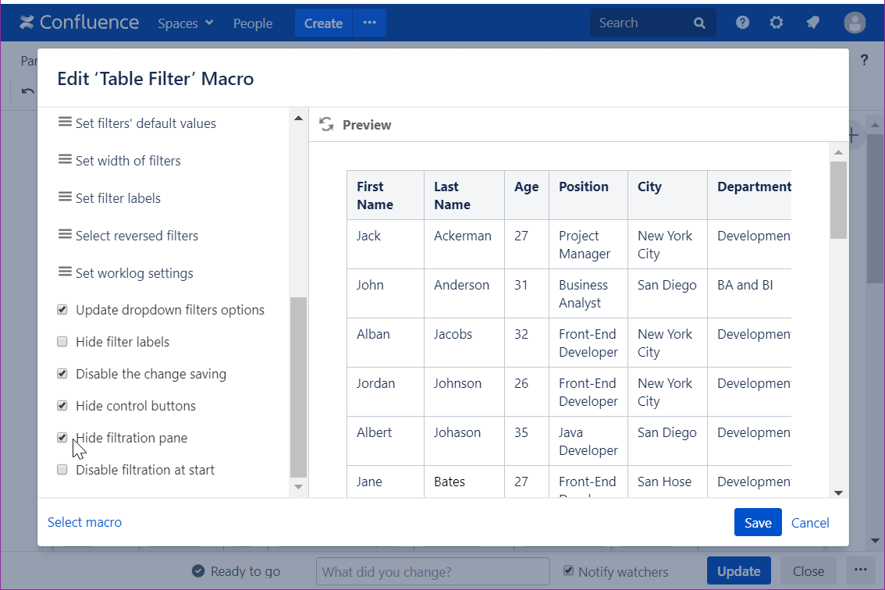Refresh the preview with the refresh icon
This screenshot has width=885, height=590.
[326, 125]
